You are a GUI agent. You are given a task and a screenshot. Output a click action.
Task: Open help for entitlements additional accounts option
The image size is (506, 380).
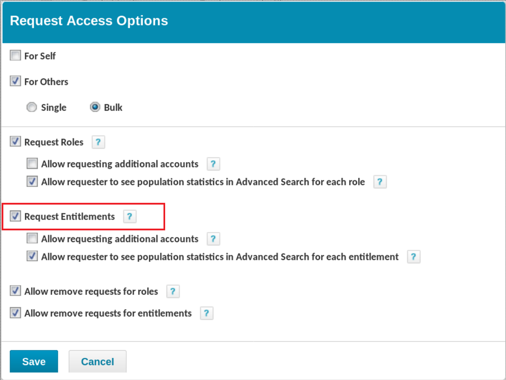point(213,239)
